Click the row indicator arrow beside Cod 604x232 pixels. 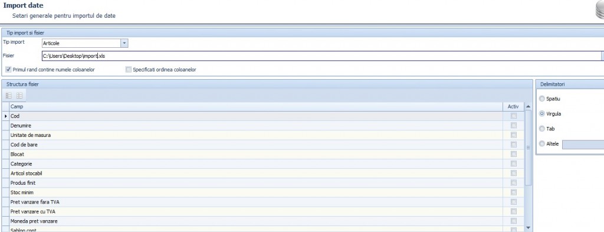point(5,116)
